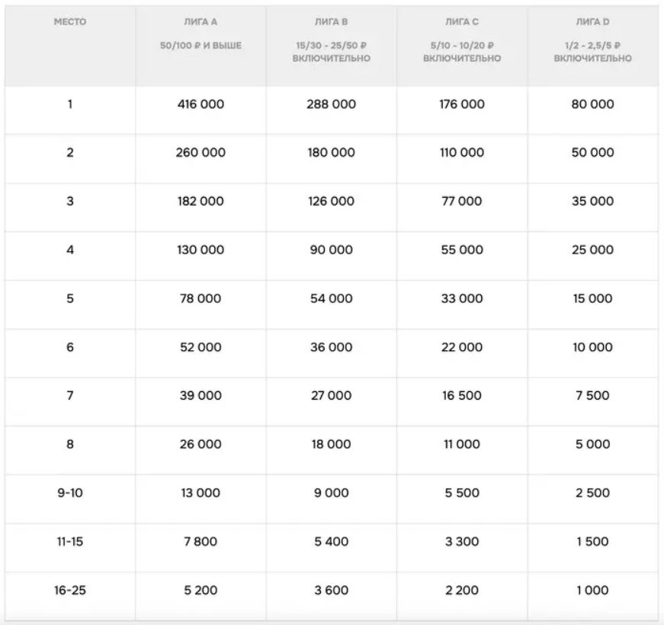The image size is (664, 625).
Task: Click the 3 600 cell
Action: tap(332, 590)
